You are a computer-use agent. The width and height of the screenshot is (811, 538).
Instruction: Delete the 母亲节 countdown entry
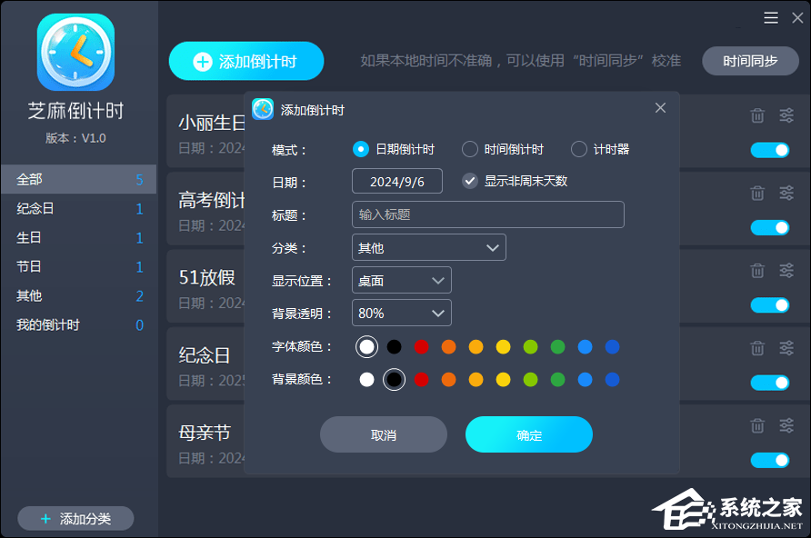point(757,424)
